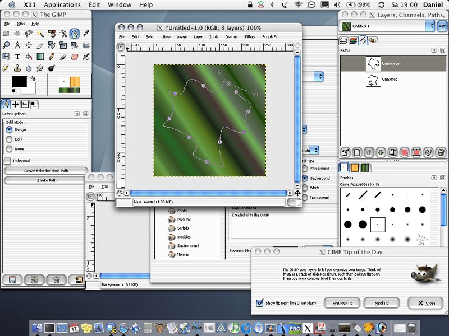
Task: Open the Xtns menu in GIMP toolbox
Action: 21,24
